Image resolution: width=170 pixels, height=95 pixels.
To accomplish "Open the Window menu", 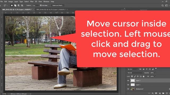I will pyautogui.click(x=46, y=2).
